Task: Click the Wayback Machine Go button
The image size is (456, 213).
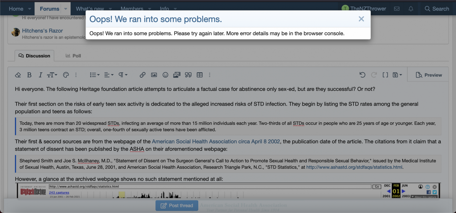Action: (x=377, y=187)
